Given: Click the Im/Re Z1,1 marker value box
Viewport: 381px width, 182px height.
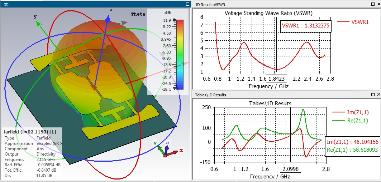Looking at the screenshot, I should point(353,146).
